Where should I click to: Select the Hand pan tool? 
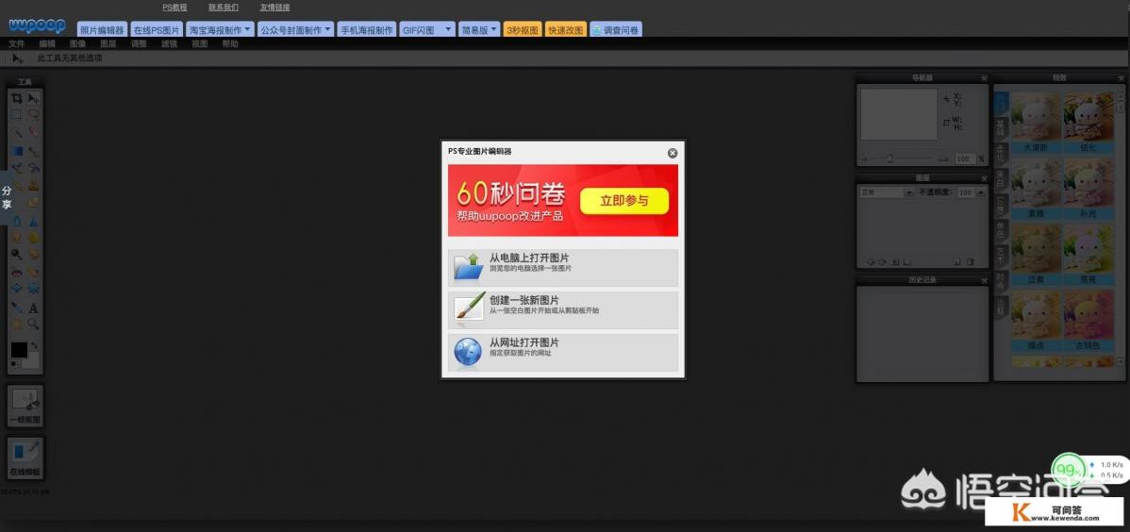[17, 324]
